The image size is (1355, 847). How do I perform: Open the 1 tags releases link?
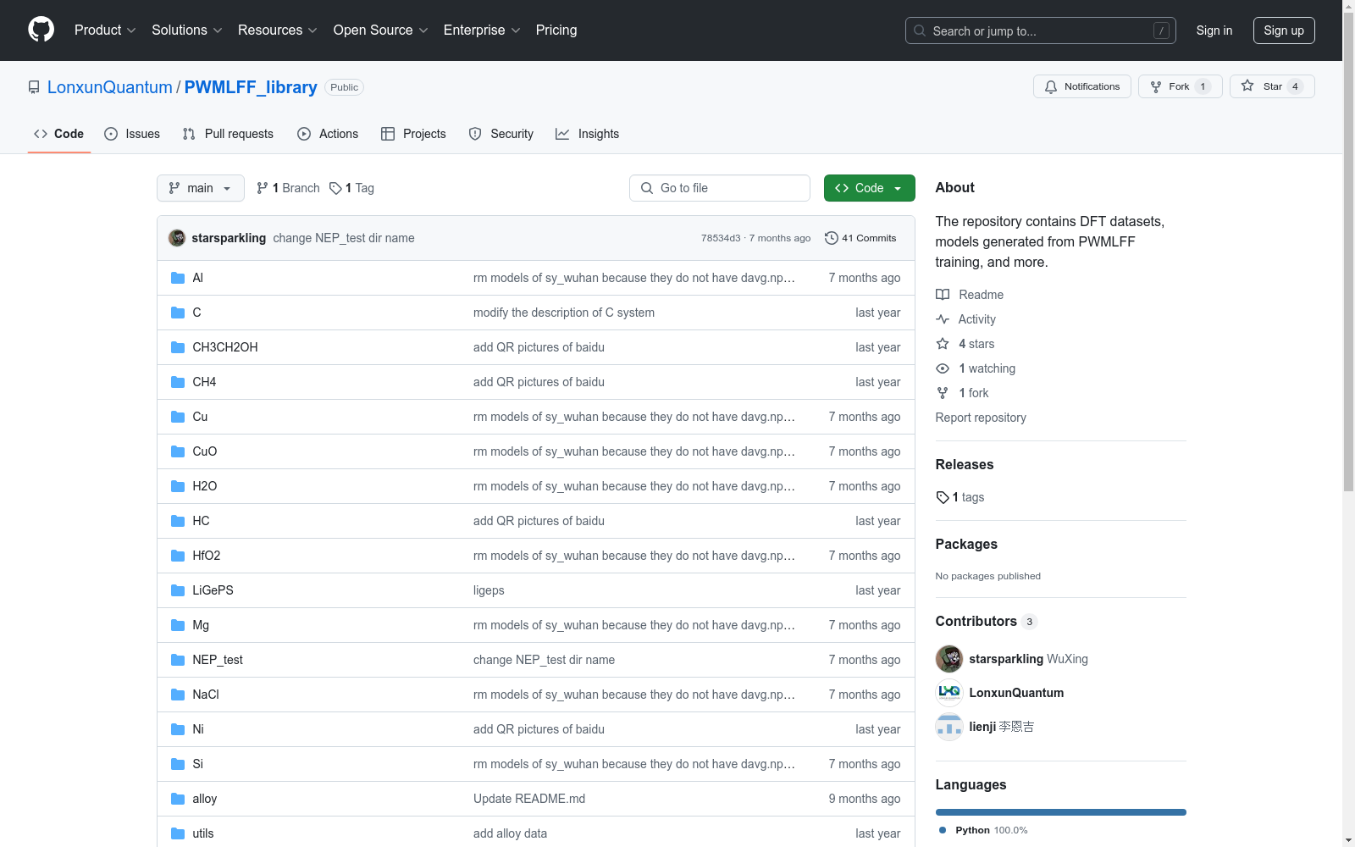point(960,497)
